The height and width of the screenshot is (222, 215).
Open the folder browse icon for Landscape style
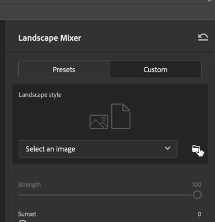point(196,149)
